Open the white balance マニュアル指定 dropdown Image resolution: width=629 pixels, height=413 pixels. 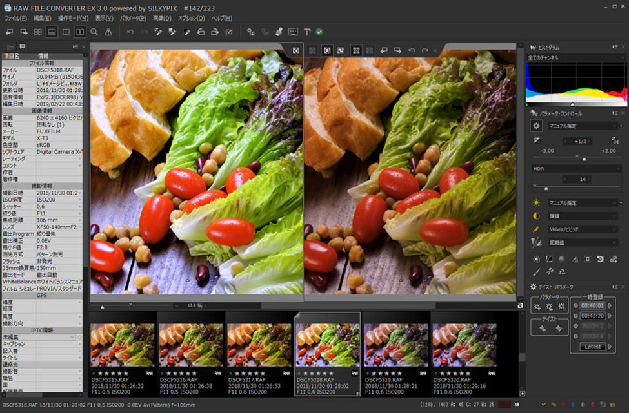583,203
